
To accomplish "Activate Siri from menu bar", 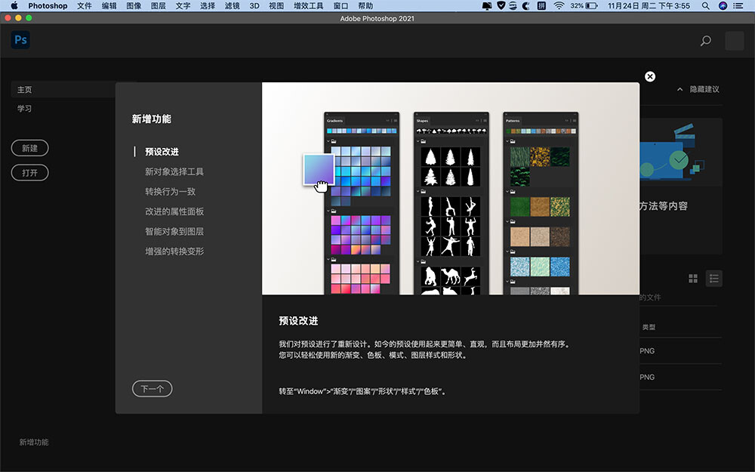I will point(723,6).
